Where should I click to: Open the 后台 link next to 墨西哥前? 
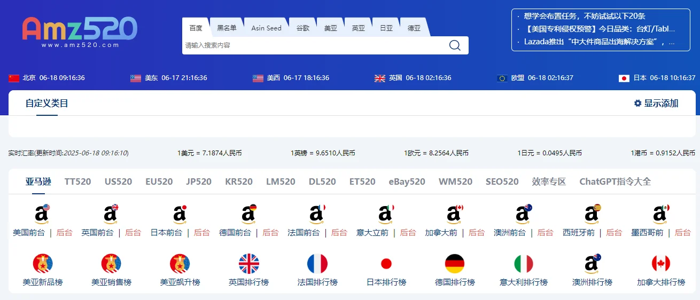pyautogui.click(x=683, y=233)
